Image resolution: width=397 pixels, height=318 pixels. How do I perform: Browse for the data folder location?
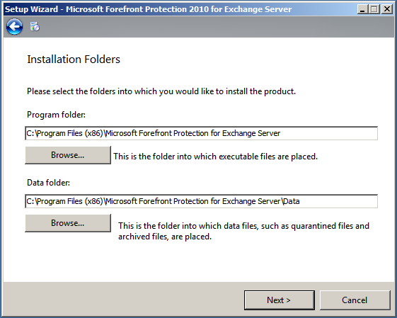(68, 223)
